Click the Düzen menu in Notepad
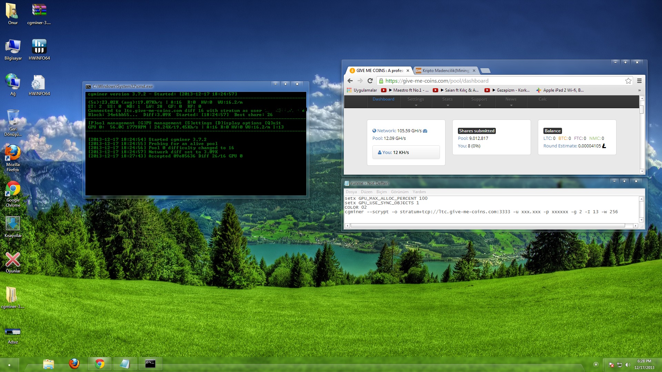The image size is (662, 372). (x=366, y=192)
